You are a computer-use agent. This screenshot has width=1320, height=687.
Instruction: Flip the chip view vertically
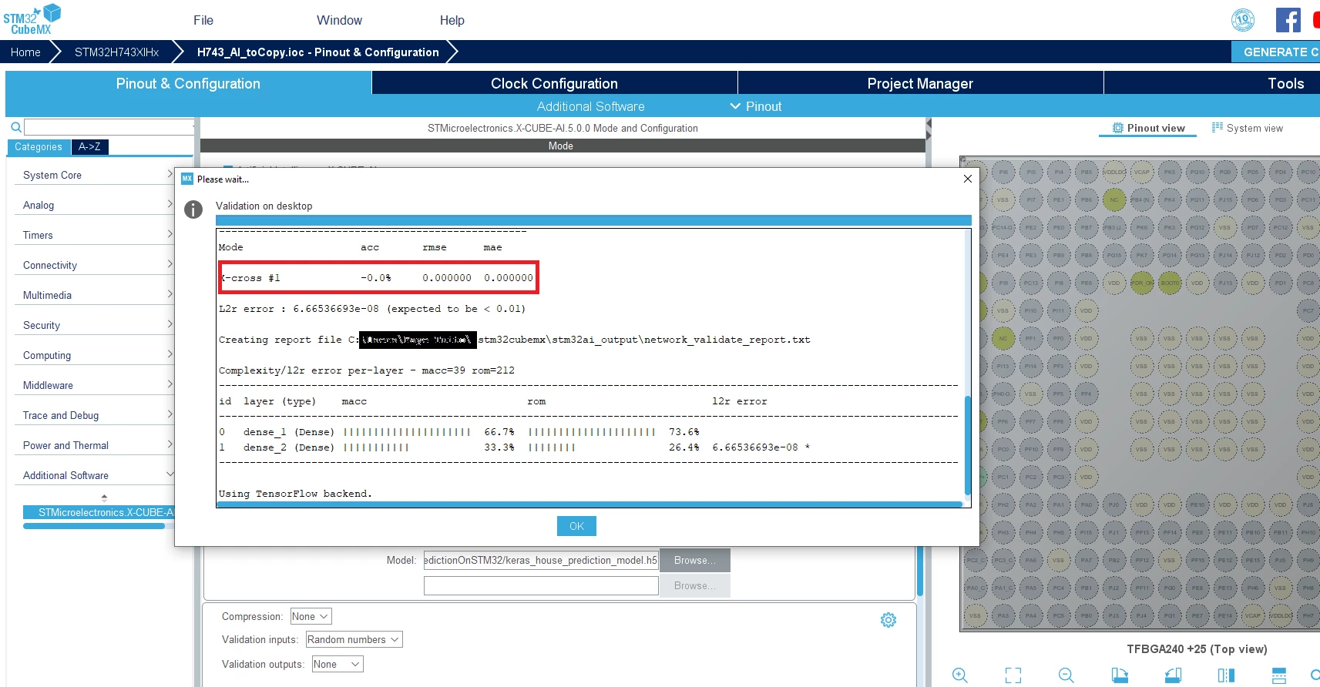point(1279,675)
